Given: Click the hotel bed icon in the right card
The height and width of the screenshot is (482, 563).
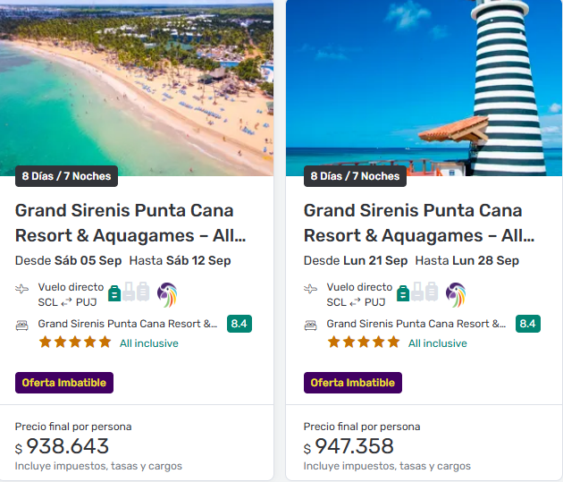Looking at the screenshot, I should click(311, 325).
